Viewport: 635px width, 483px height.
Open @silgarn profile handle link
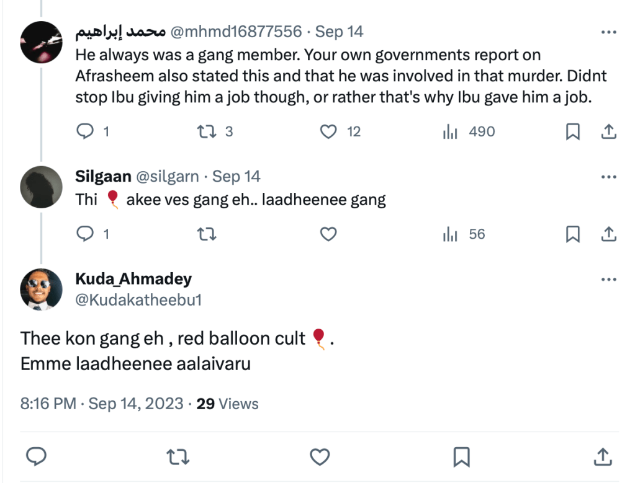pyautogui.click(x=167, y=177)
